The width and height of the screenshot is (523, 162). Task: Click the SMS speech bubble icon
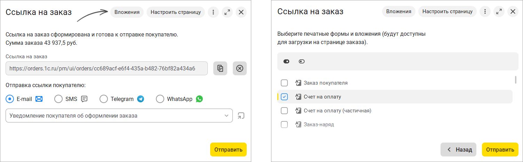[x=84, y=99]
